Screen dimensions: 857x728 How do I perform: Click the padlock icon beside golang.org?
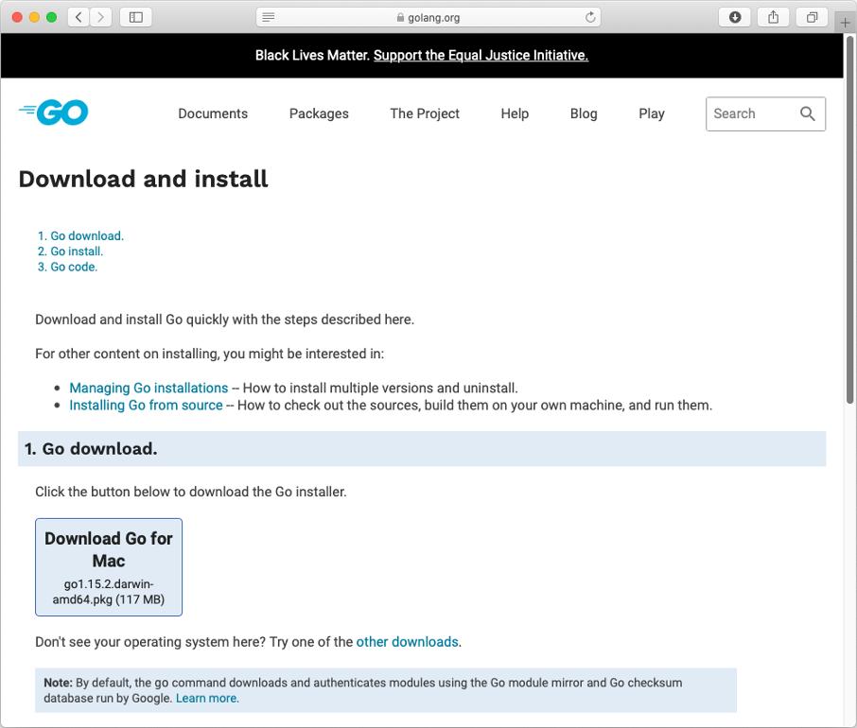pos(400,17)
